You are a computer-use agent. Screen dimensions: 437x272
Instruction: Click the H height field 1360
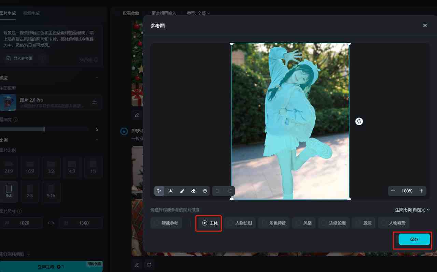pos(81,223)
